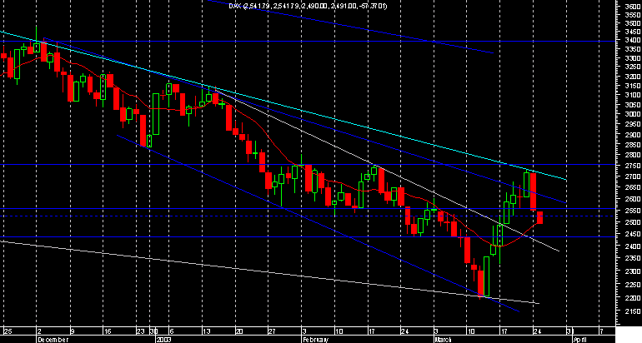Pick the 2200 price axis label
The image size is (642, 343).
click(633, 297)
